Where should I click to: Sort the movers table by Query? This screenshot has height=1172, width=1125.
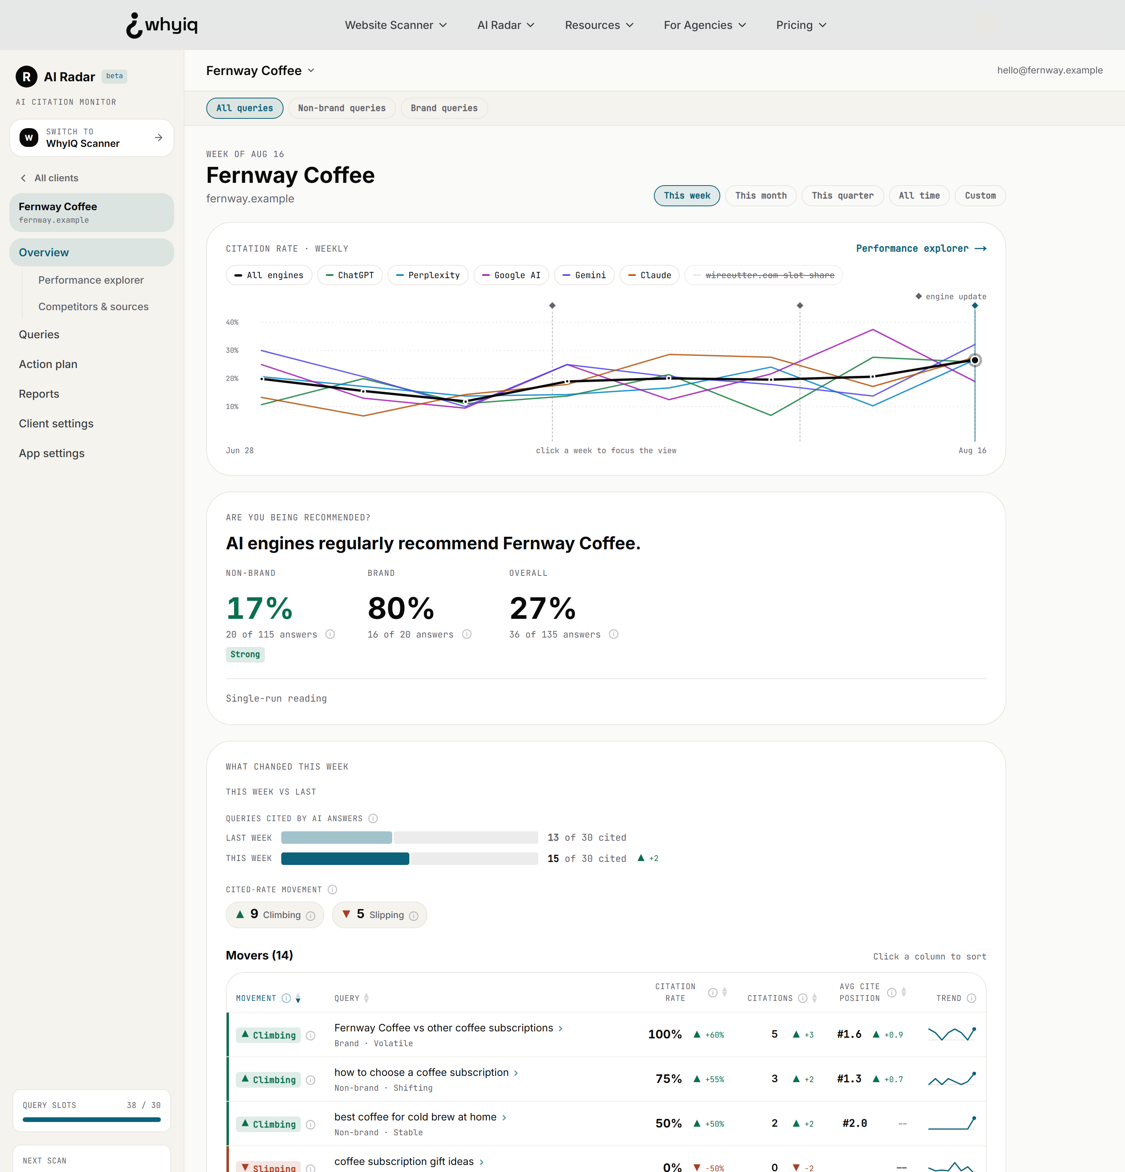(366, 998)
